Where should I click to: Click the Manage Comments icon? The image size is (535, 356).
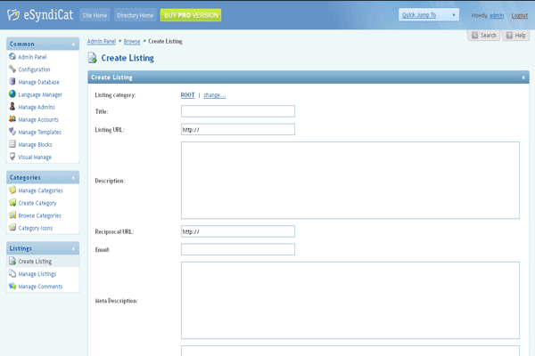12,287
